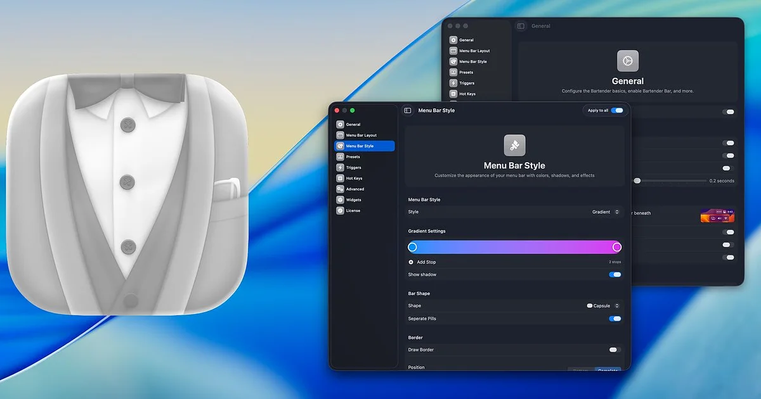This screenshot has width=761, height=399.
Task: Click 'Configure the Bartender basics' description text
Action: click(628, 91)
